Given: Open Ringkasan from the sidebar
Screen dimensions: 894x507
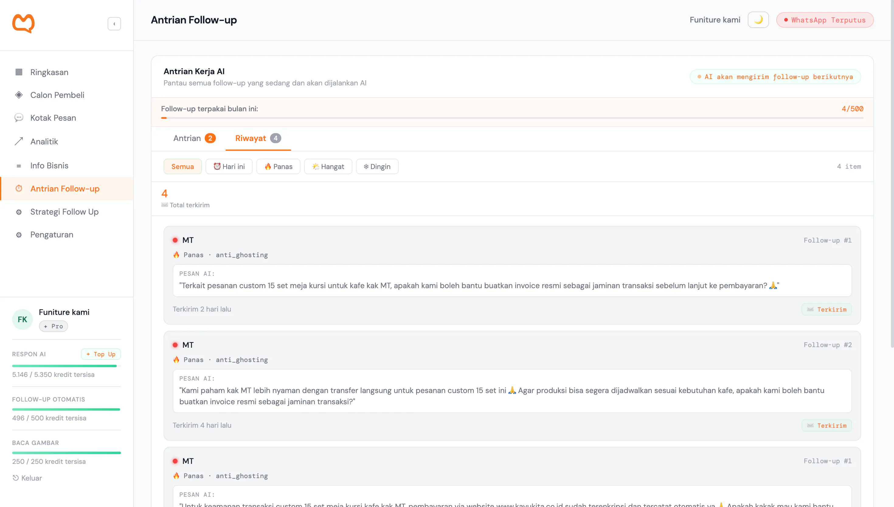Looking at the screenshot, I should click(67, 72).
